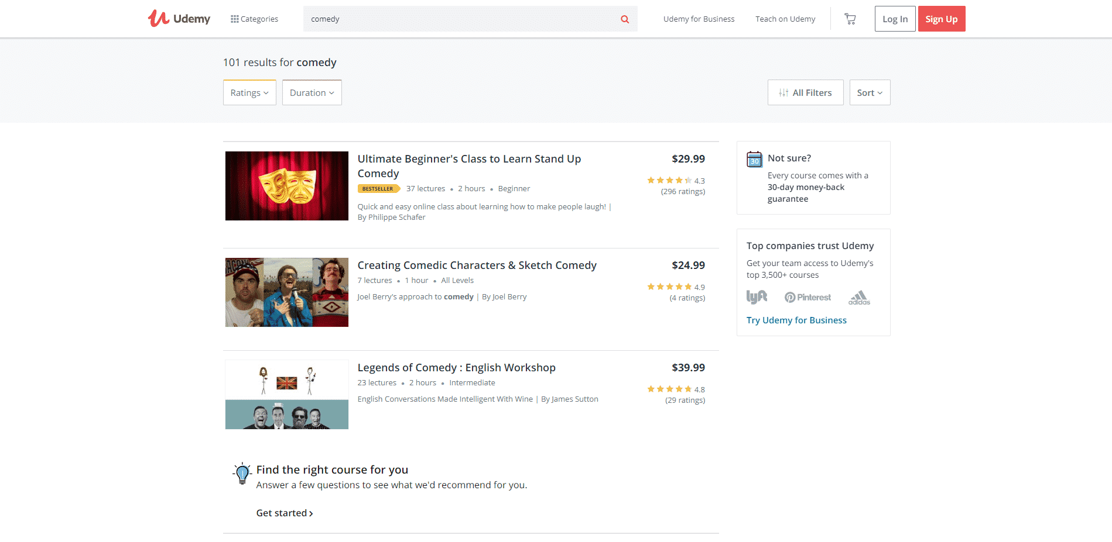Open Try Udemy for Business link
This screenshot has width=1112, height=542.
coord(796,320)
